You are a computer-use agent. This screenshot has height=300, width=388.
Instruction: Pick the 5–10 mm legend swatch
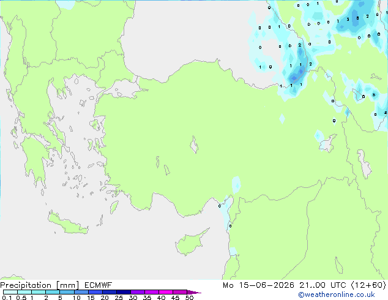(67, 292)
